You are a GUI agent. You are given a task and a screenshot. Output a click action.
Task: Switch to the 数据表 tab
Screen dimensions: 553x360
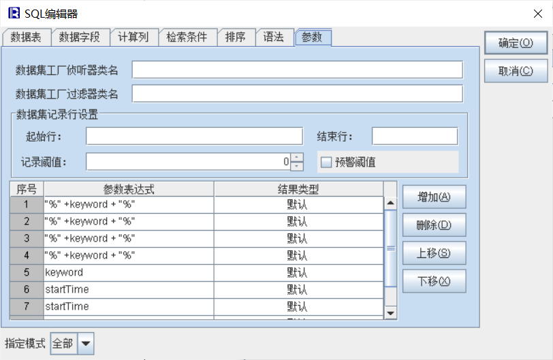click(x=27, y=37)
